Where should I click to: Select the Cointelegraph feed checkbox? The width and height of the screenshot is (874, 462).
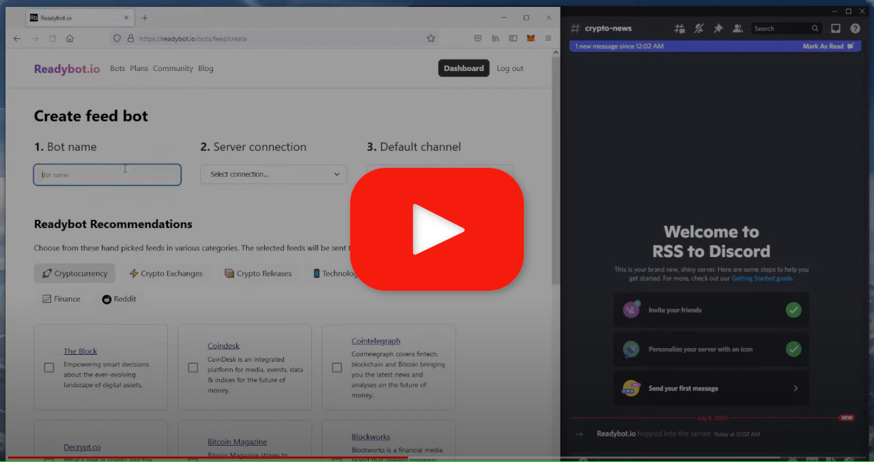coord(337,367)
